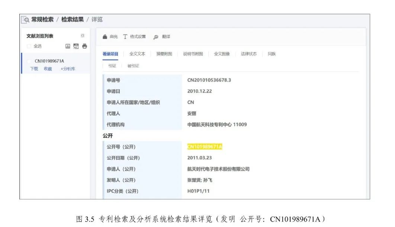Navigate to 检索结果 in breadcrumb
395x227 pixels.
(x=73, y=19)
